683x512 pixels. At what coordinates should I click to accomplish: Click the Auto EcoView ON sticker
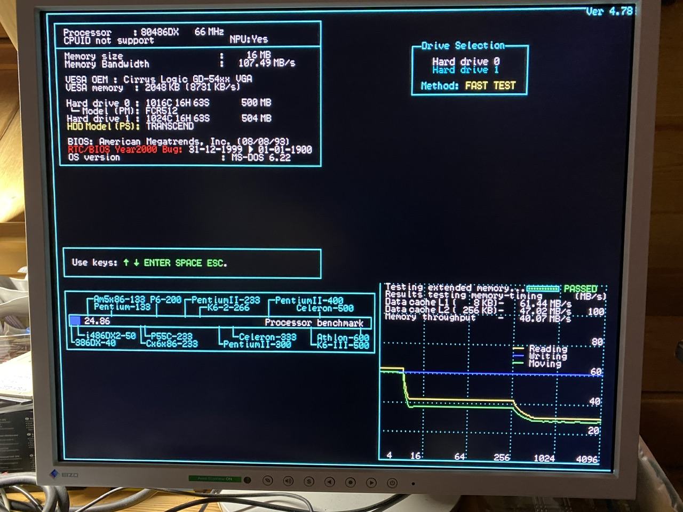coord(215,479)
